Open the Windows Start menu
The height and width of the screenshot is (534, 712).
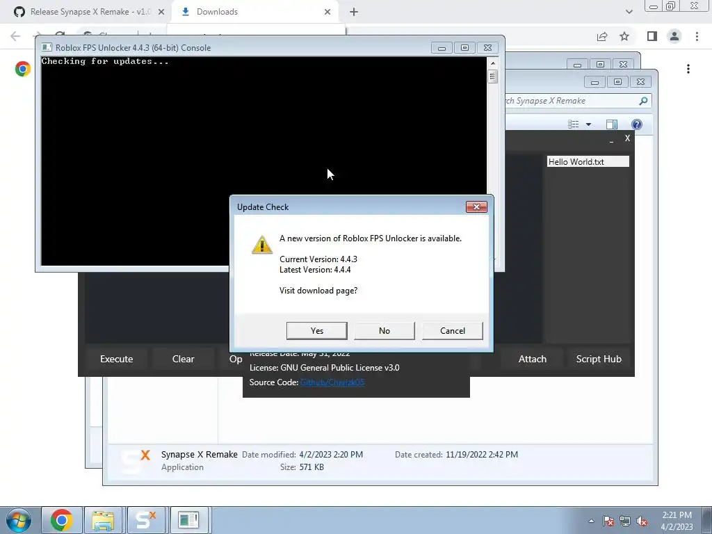[x=18, y=520]
